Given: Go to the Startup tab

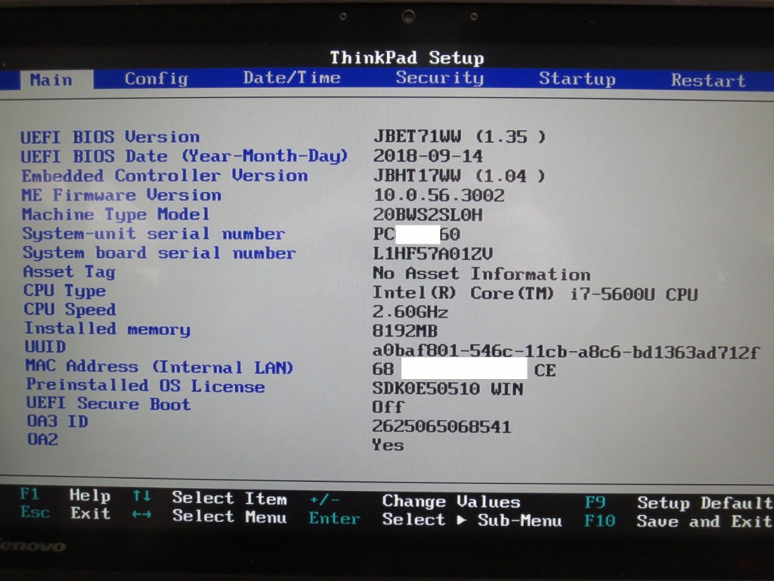Looking at the screenshot, I should coord(577,79).
